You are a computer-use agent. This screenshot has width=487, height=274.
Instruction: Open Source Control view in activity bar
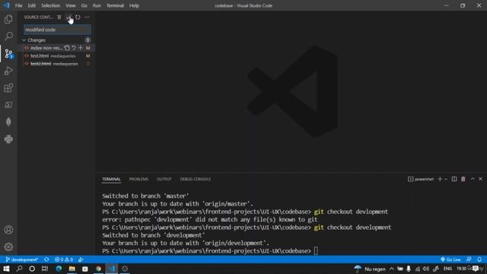(x=8, y=53)
